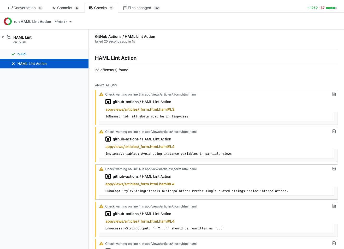
Task: Click the InstanceVariables annotation warning triangle
Action: pyautogui.click(x=101, y=132)
